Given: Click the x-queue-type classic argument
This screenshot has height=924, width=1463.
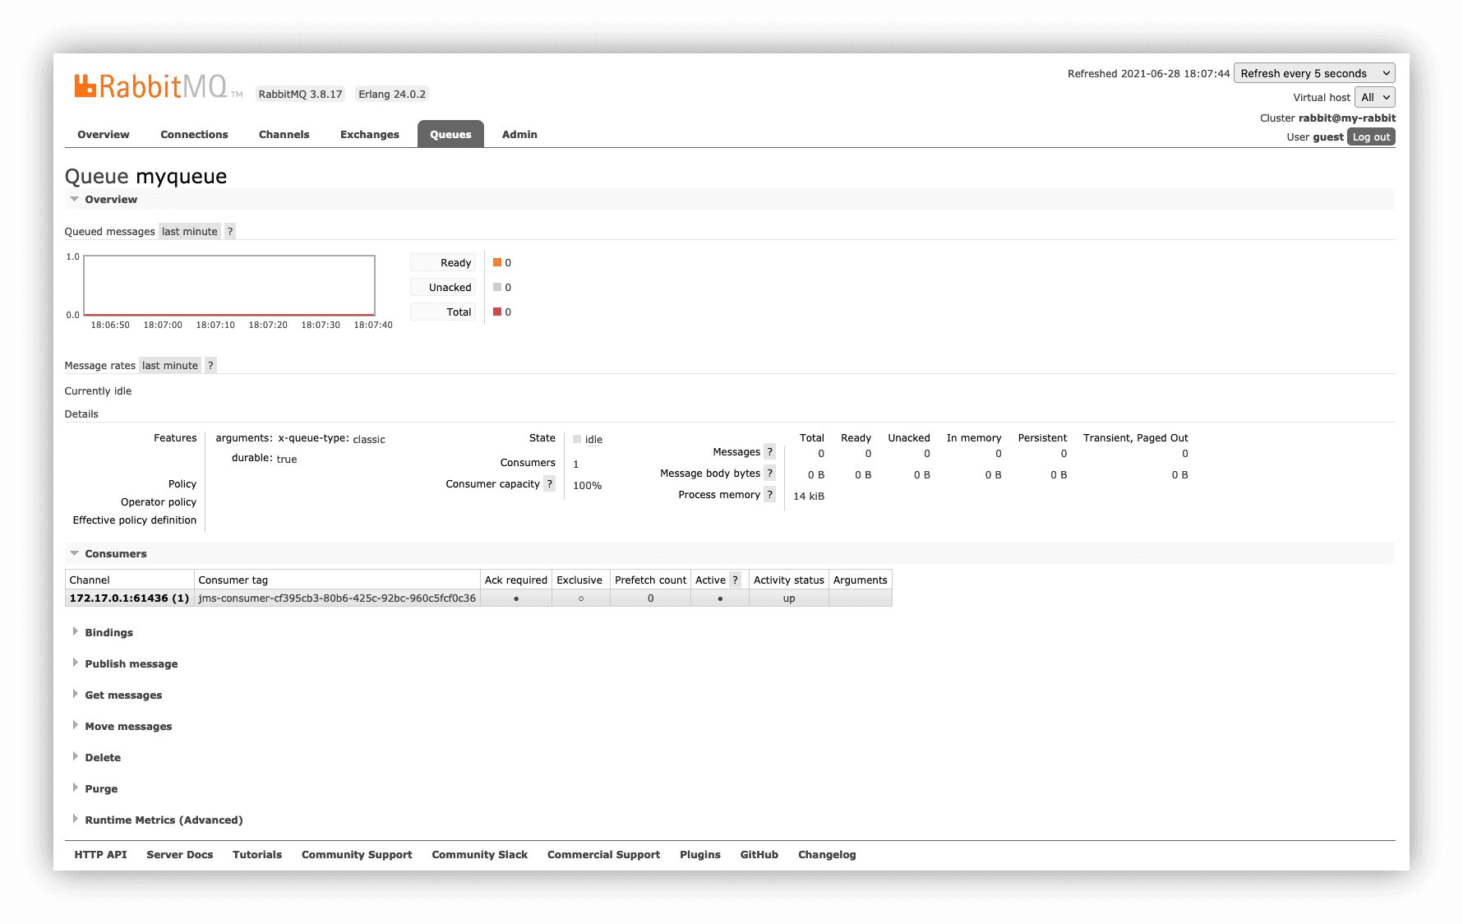Looking at the screenshot, I should tap(331, 439).
